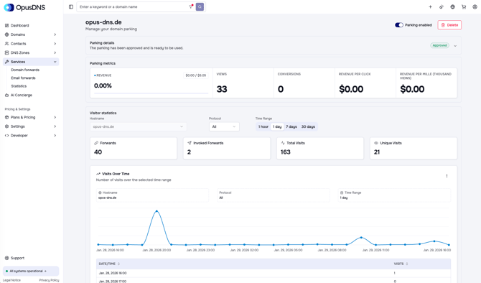Screen dimensions: 481x283
Task: Click the Unique Visits eye icon
Action: tap(376, 143)
